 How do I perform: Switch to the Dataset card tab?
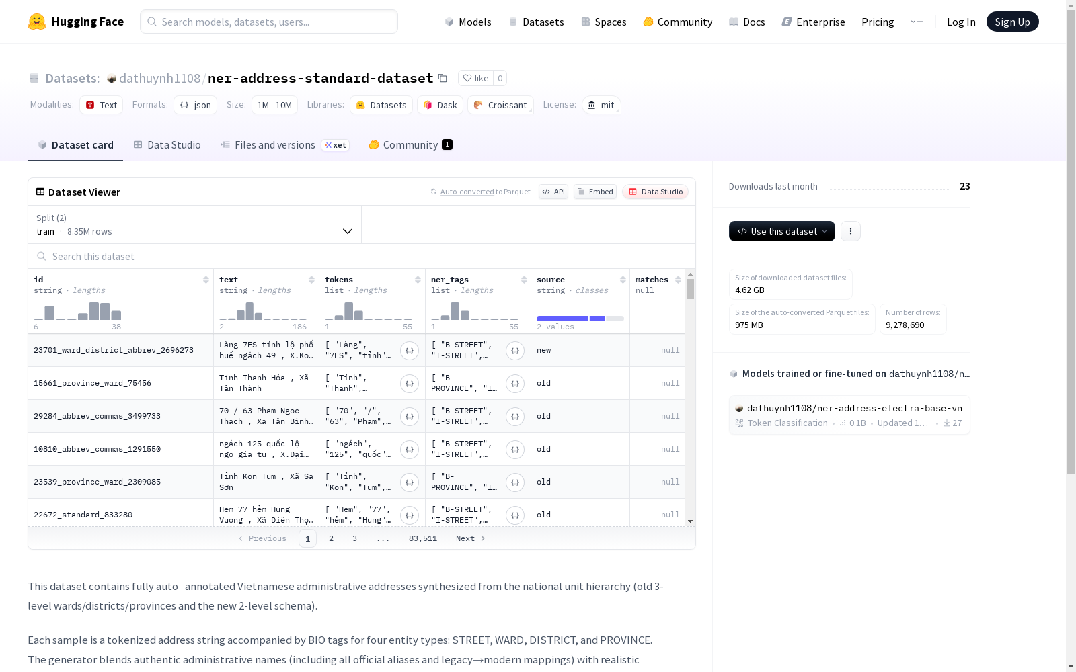pyautogui.click(x=75, y=145)
